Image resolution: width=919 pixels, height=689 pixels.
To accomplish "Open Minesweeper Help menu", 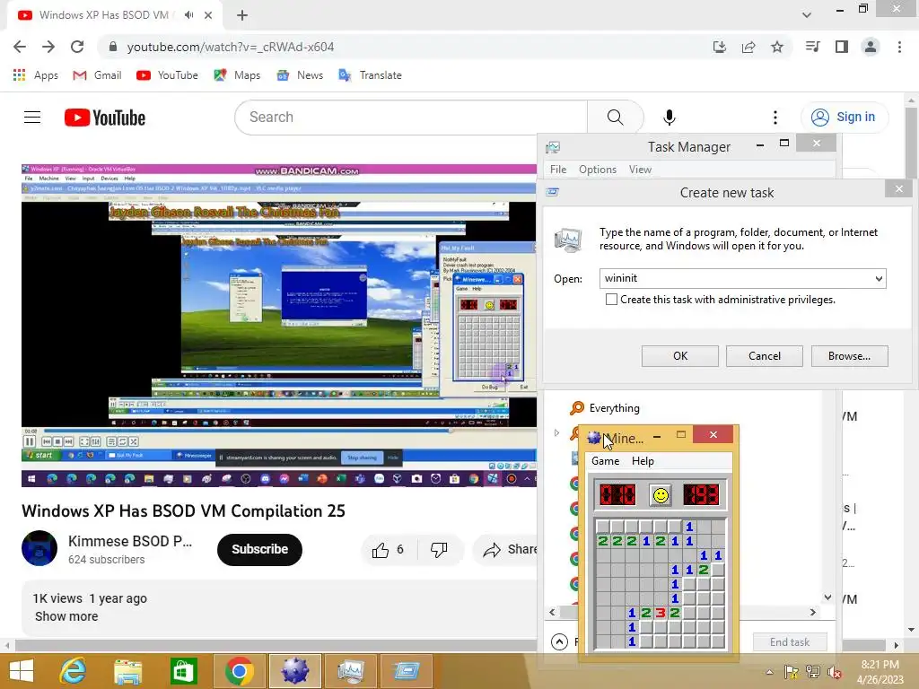I will 643,461.
